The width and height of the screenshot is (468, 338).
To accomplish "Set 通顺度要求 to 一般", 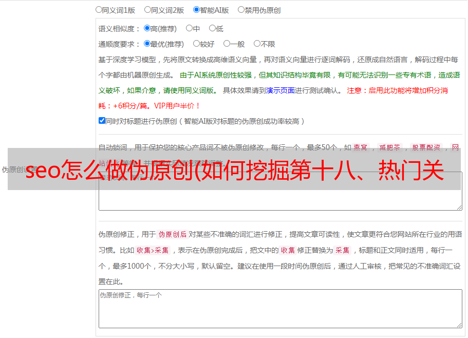I will (227, 44).
